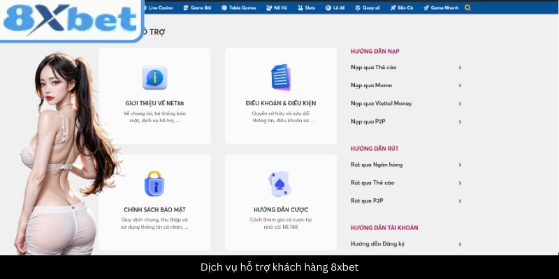Image resolution: width=559 pixels, height=279 pixels.
Task: Open the Hướng dẫn Đăng ký link
Action: pos(377,244)
